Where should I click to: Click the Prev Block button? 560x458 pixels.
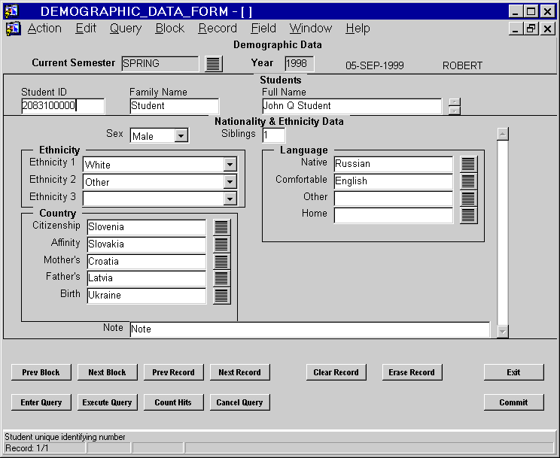41,372
